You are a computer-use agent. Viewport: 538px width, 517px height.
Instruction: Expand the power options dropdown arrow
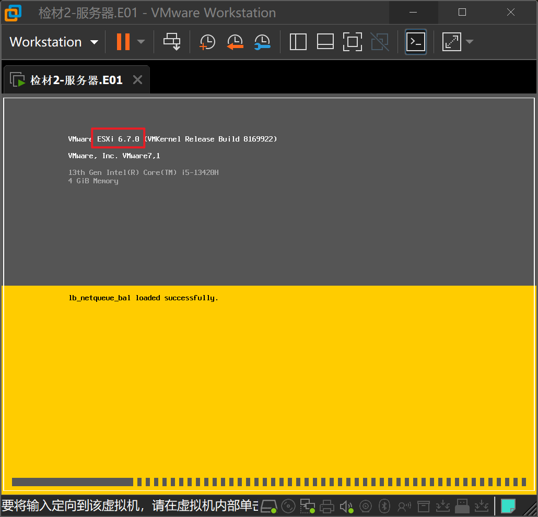coord(141,42)
